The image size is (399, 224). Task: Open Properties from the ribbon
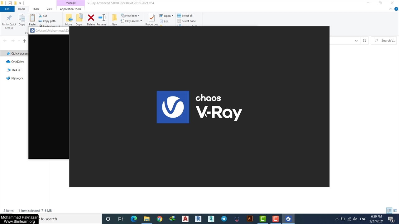(x=151, y=19)
